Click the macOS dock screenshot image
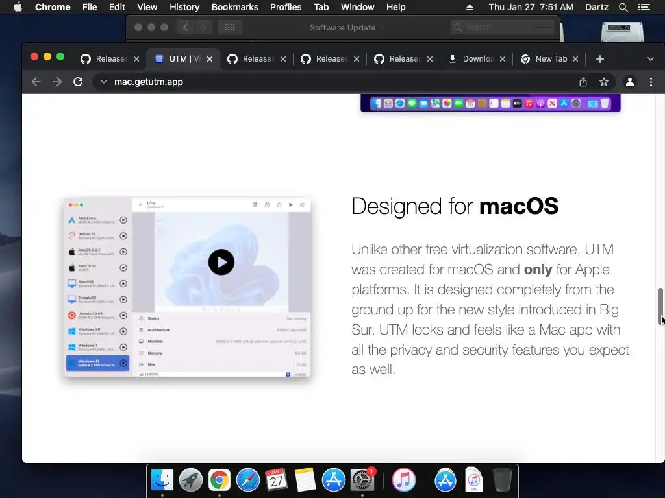The height and width of the screenshot is (498, 665). pos(490,103)
